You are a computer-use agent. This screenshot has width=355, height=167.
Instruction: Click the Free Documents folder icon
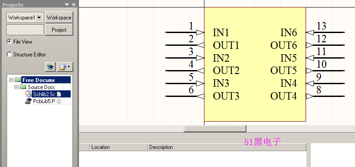point(18,80)
